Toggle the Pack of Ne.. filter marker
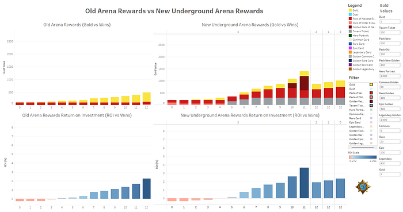This screenshot has height=212, width=403. pos(371,93)
